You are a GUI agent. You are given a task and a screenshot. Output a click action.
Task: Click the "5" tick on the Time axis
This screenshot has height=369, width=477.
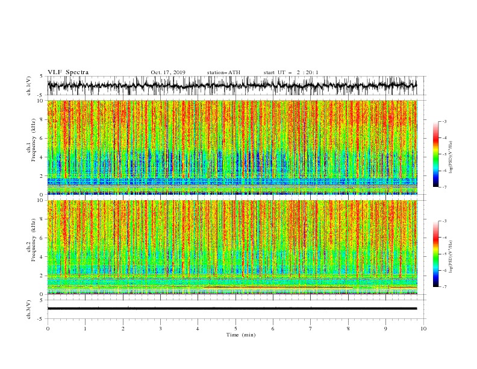click(x=235, y=329)
